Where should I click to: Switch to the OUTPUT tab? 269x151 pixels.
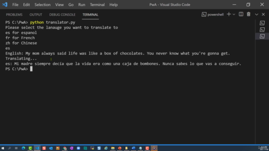pos(36,15)
